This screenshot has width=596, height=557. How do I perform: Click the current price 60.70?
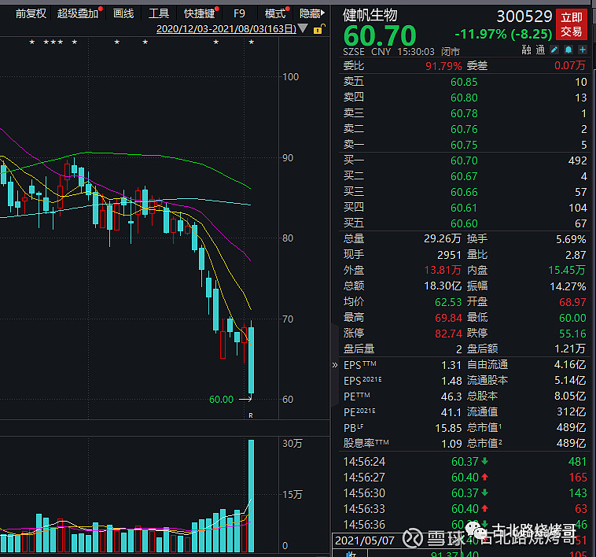click(380, 35)
